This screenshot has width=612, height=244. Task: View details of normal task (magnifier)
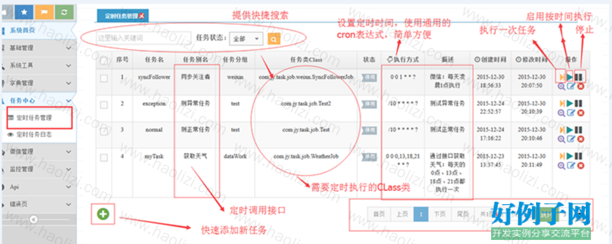pos(561,139)
